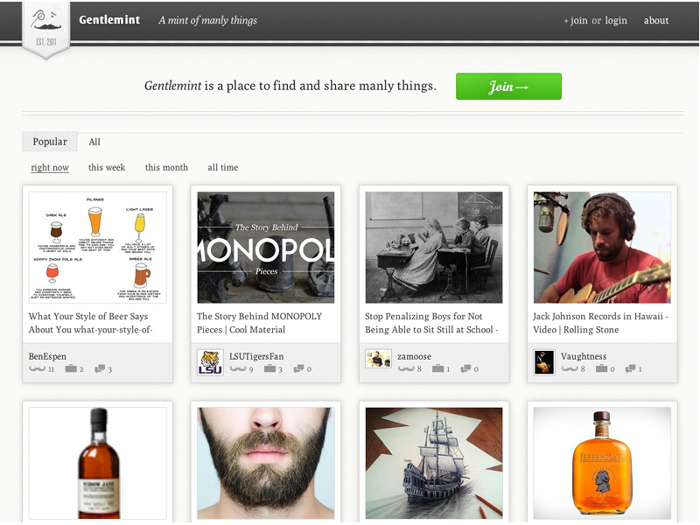The height and width of the screenshot is (525, 700).
Task: Click zamoose's profile avatar
Action: pyautogui.click(x=378, y=359)
